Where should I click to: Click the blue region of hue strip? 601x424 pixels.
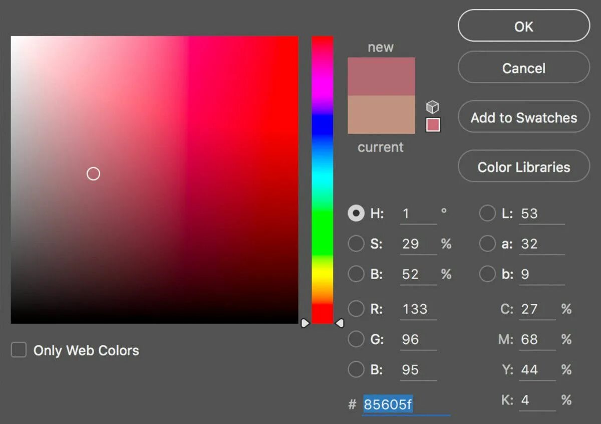point(323,126)
